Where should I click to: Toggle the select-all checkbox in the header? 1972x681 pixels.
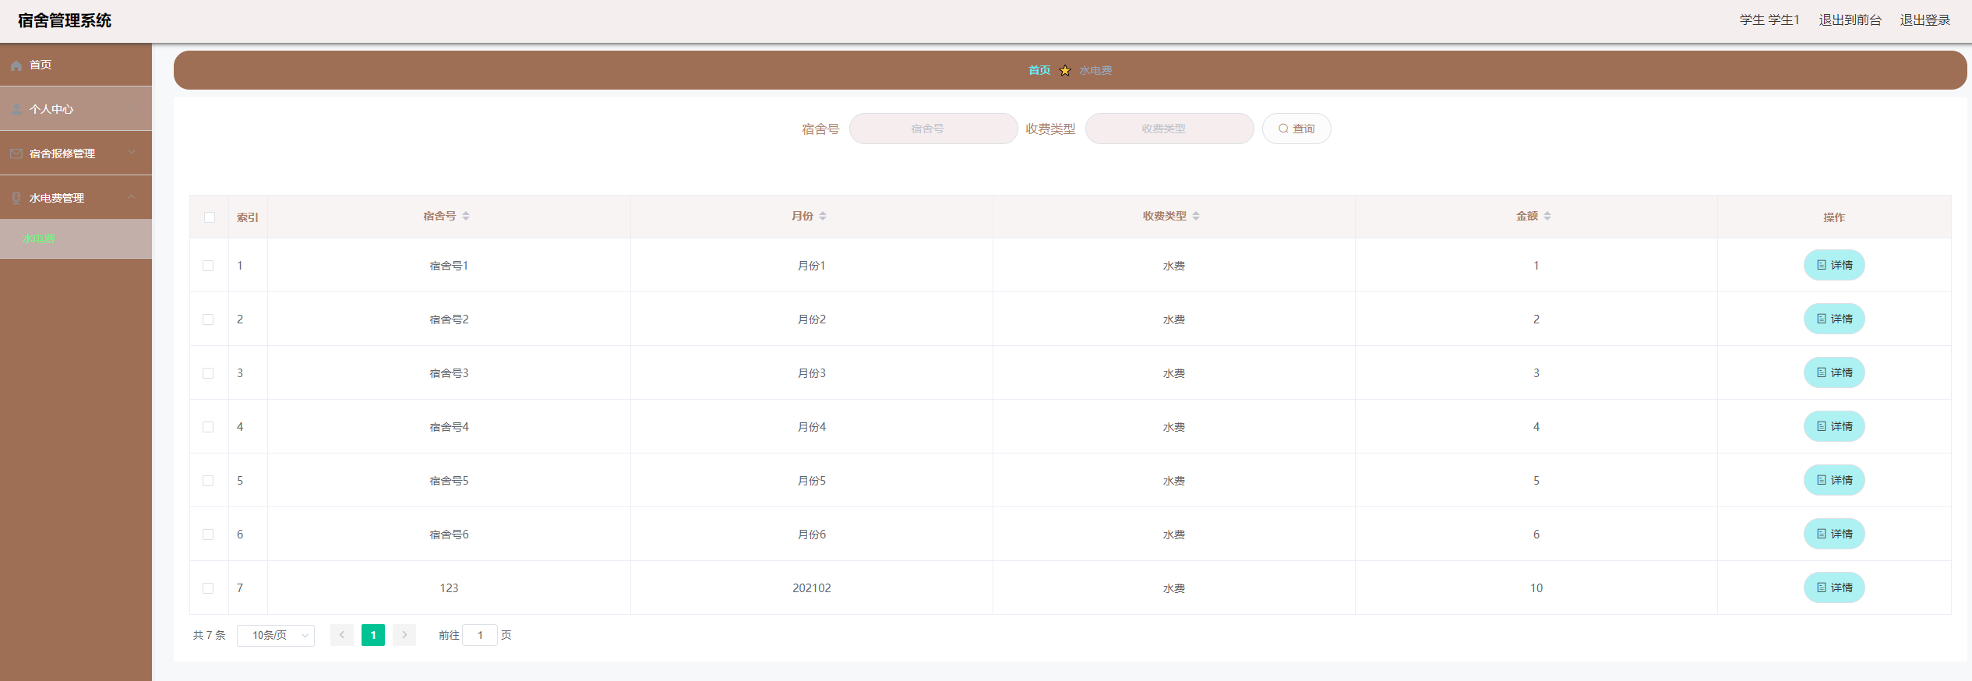pyautogui.click(x=210, y=217)
